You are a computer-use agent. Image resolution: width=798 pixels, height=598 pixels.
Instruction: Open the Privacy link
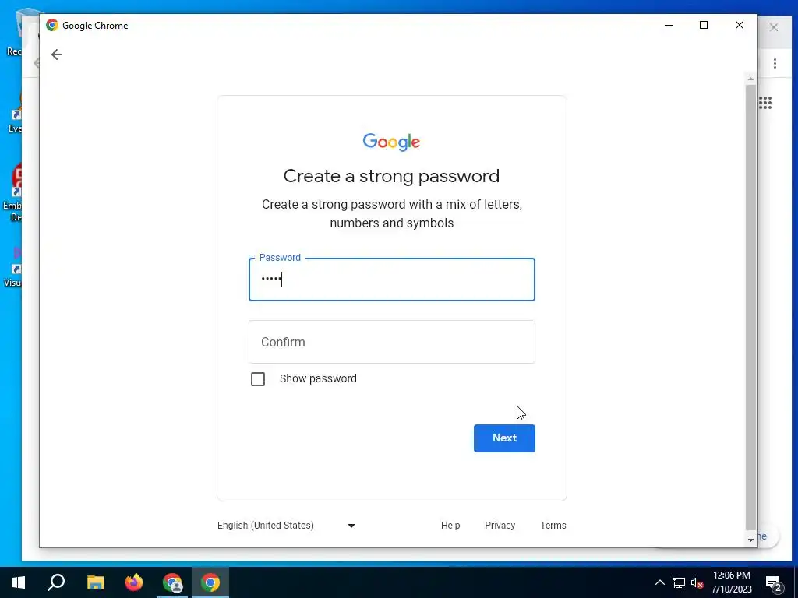tap(500, 526)
